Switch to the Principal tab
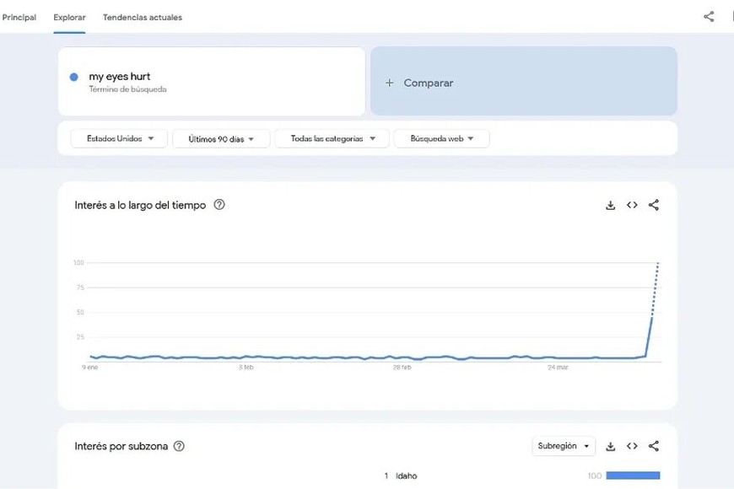734x489 pixels. (x=19, y=17)
